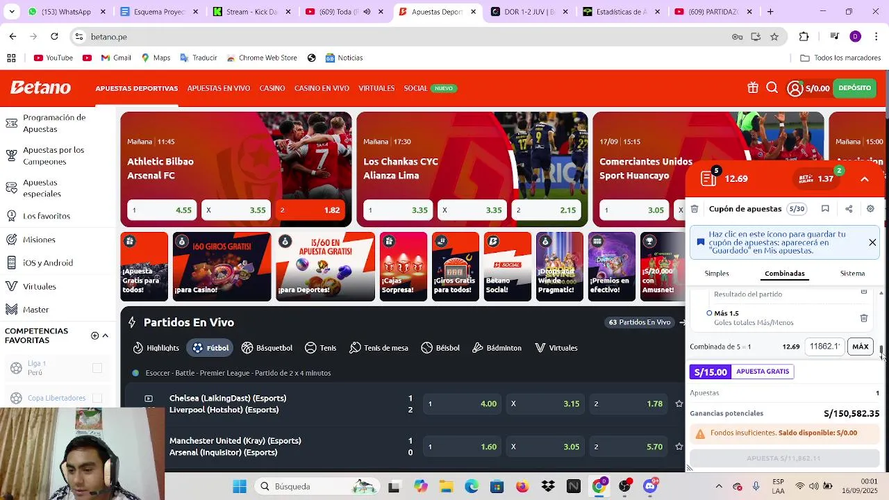The image size is (889, 500).
Task: Collapse Competencias Favoritas section
Action: pyautogui.click(x=106, y=335)
